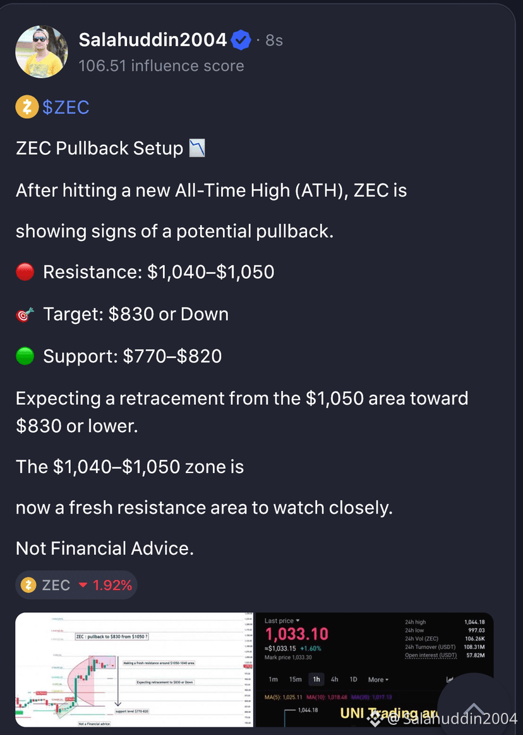Image resolution: width=523 pixels, height=735 pixels.
Task: Click the ZEC icon in price chip
Action: [x=28, y=585]
